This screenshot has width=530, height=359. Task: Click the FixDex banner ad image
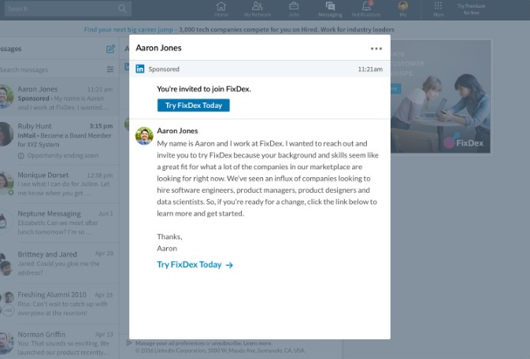click(x=440, y=97)
